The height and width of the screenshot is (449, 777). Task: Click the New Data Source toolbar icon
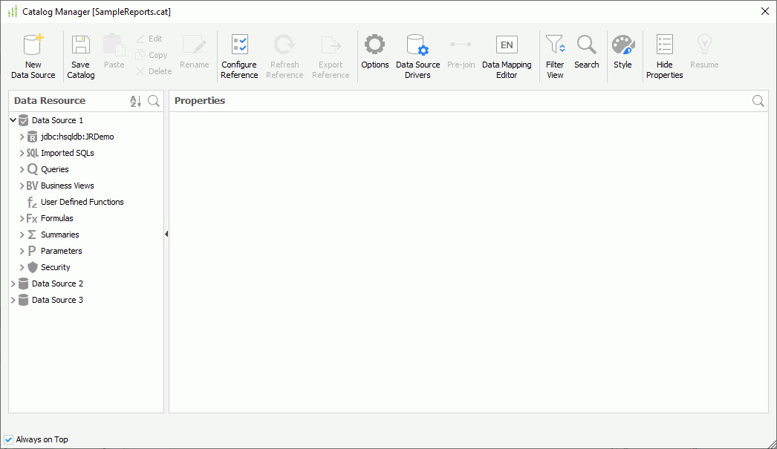click(x=33, y=45)
